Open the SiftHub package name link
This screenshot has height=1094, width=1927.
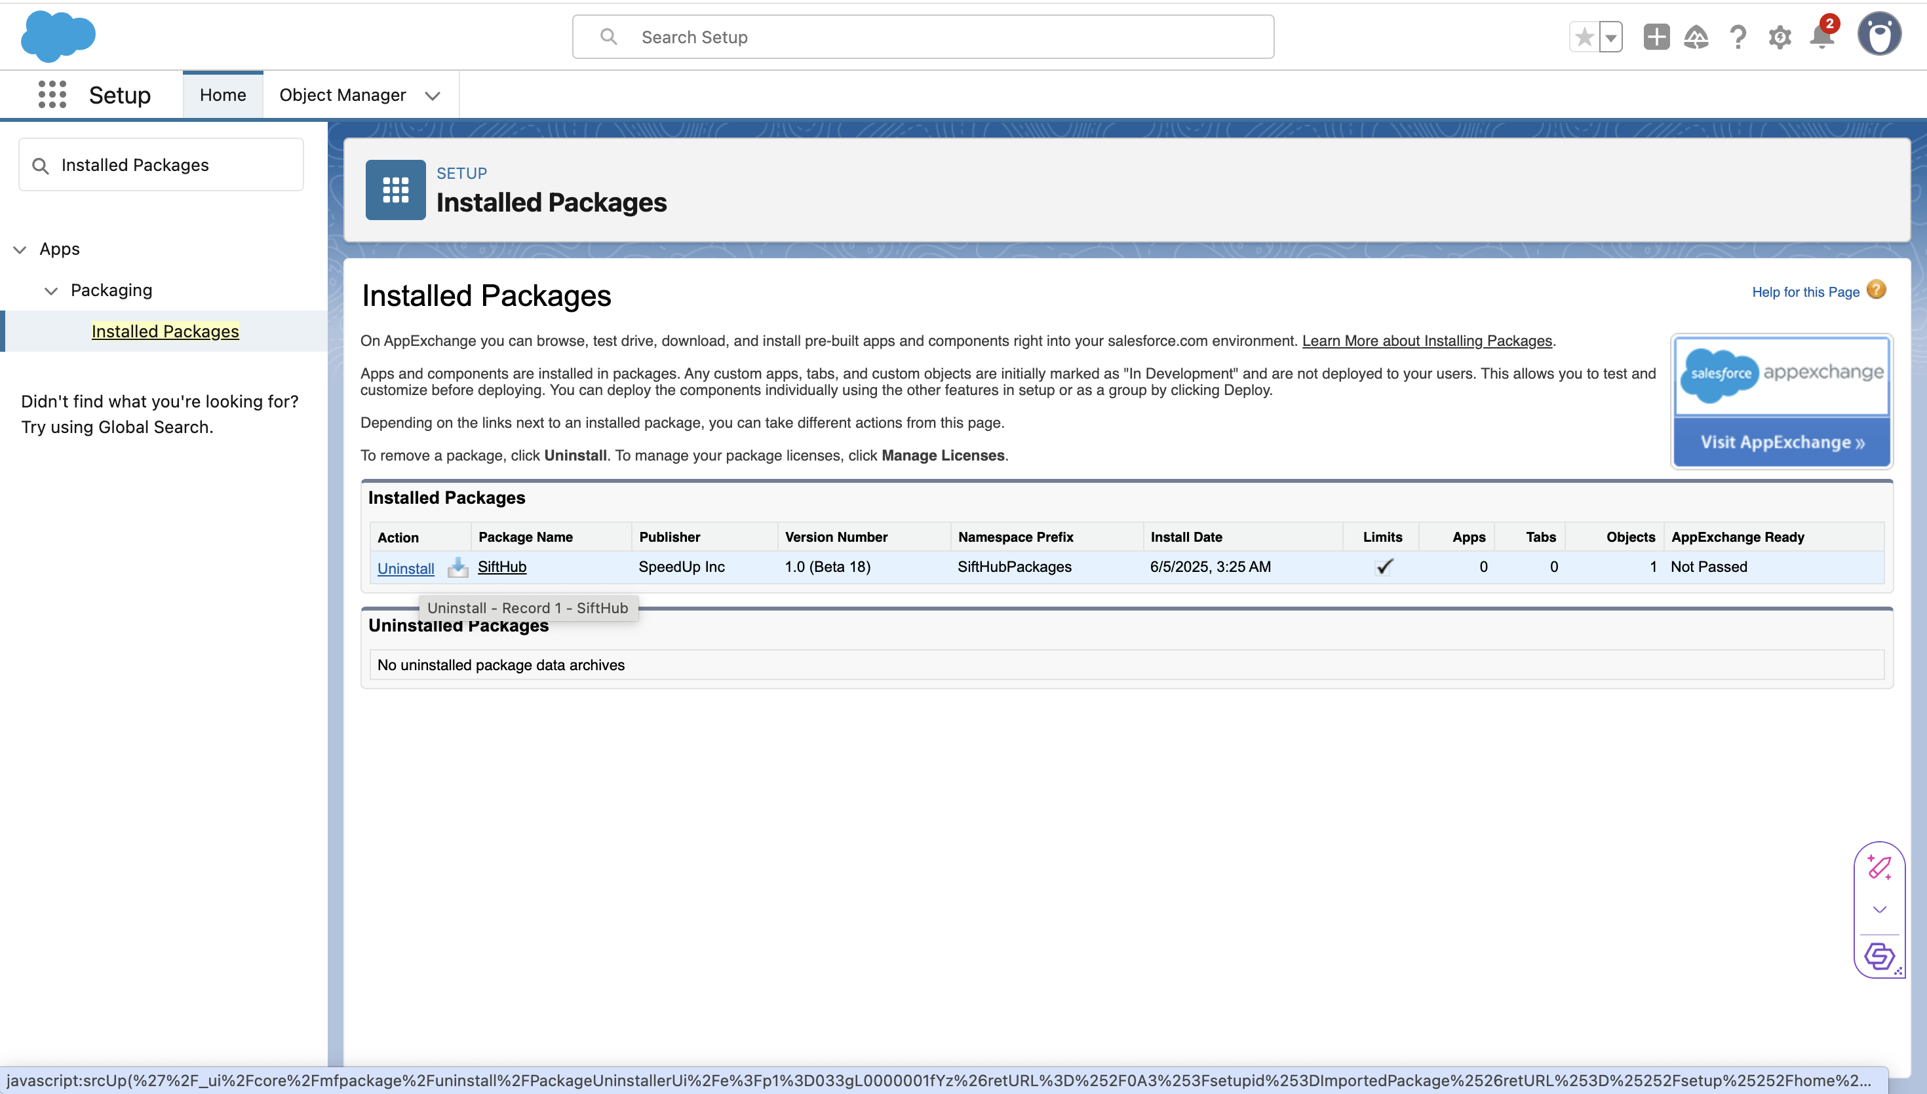tap(501, 567)
